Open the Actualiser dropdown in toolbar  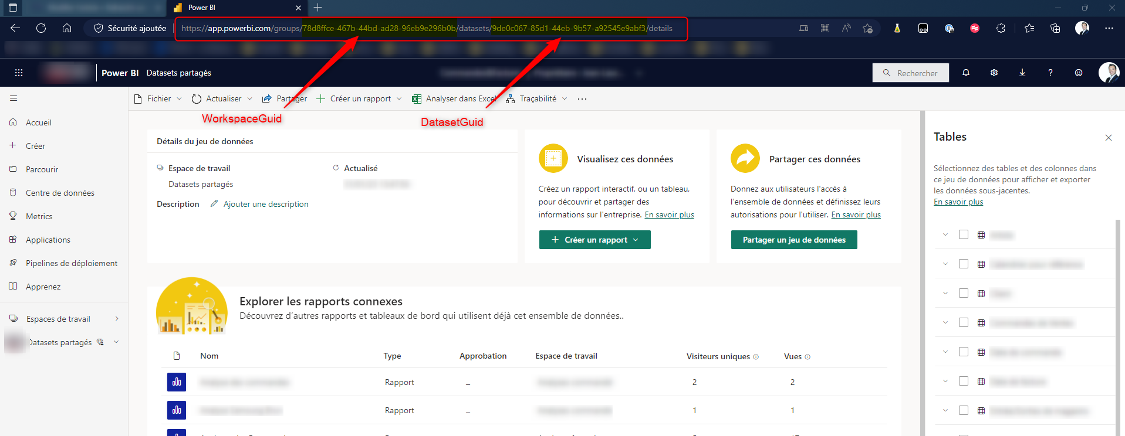coord(249,99)
